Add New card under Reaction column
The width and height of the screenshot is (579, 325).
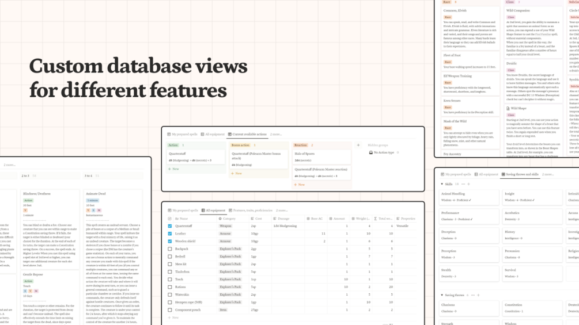pyautogui.click(x=300, y=185)
